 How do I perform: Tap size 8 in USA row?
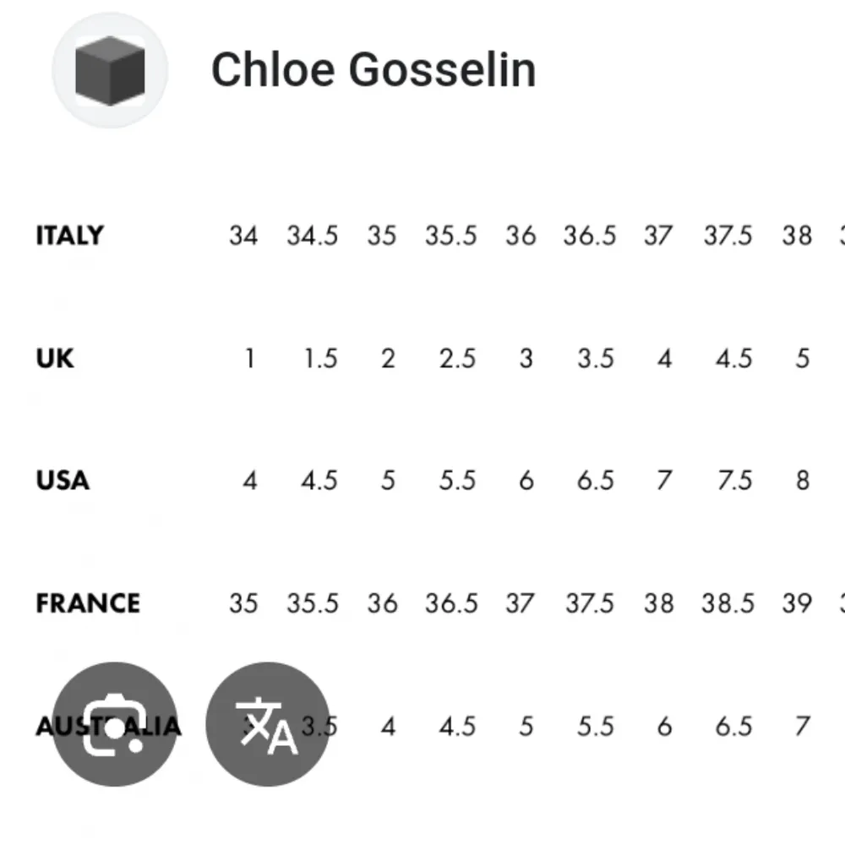[x=802, y=481]
